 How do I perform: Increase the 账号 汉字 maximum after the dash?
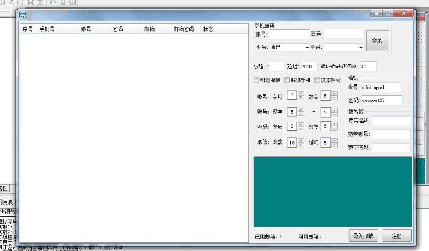334,110
